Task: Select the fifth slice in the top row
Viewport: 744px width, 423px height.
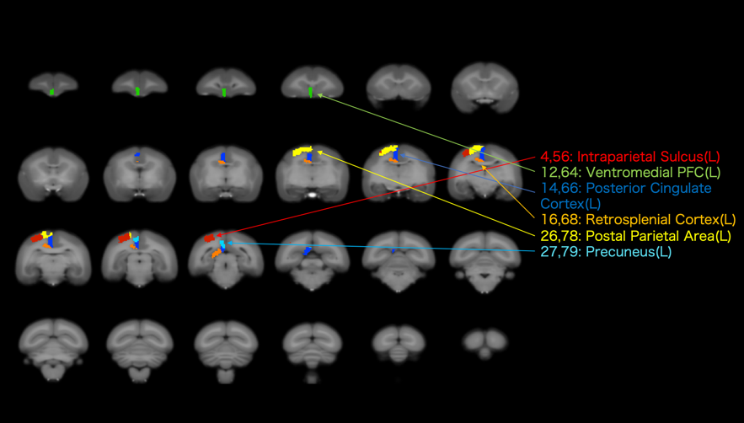Action: pos(394,85)
